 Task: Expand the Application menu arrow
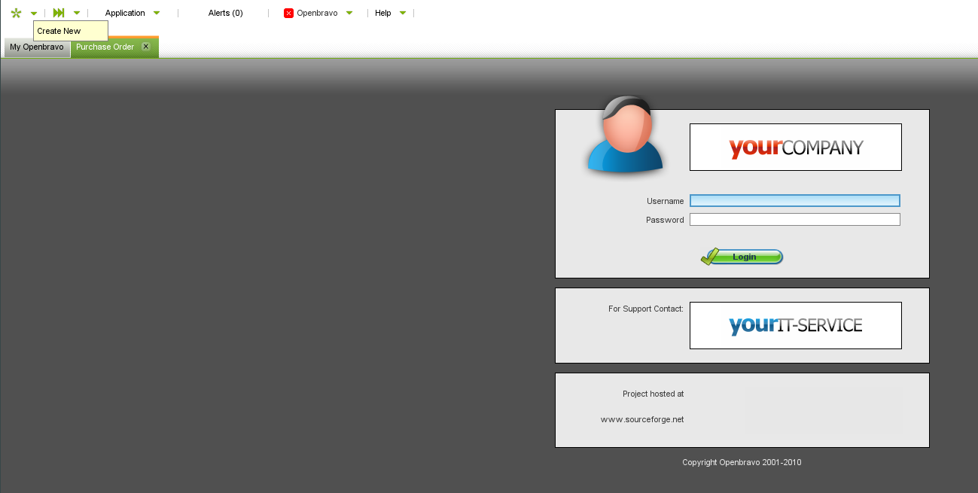pyautogui.click(x=157, y=14)
